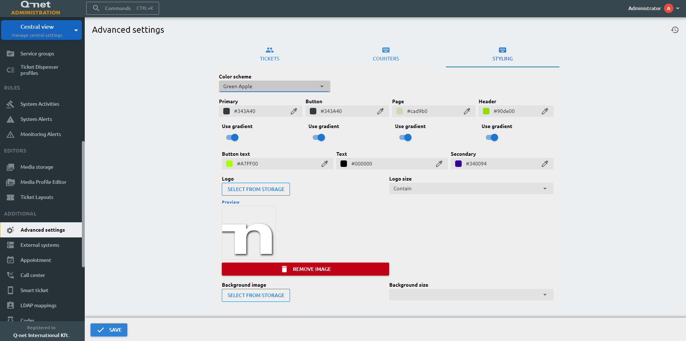Click the Ticket Layouts icon
686x341 pixels.
10,197
